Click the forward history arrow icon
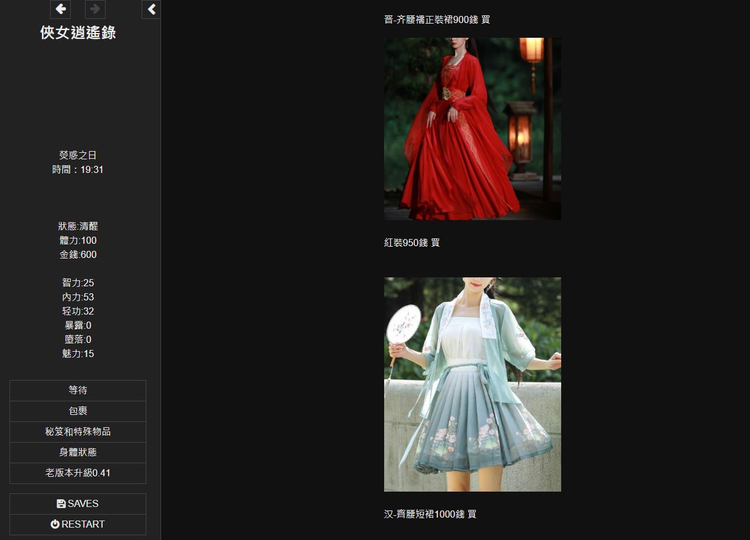Screen dimensions: 750x540 tap(95, 9)
